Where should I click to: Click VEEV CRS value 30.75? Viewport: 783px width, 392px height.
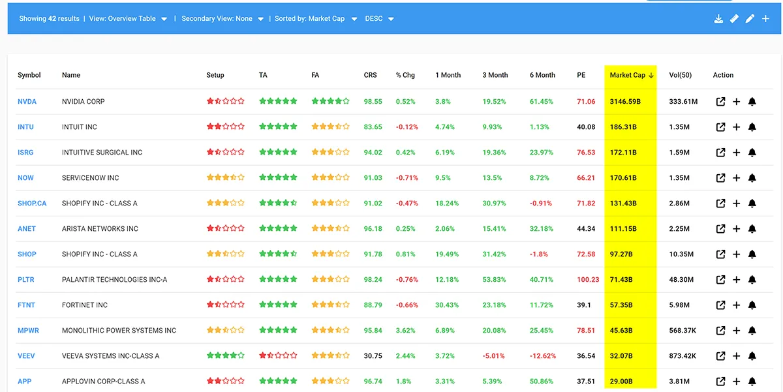373,356
